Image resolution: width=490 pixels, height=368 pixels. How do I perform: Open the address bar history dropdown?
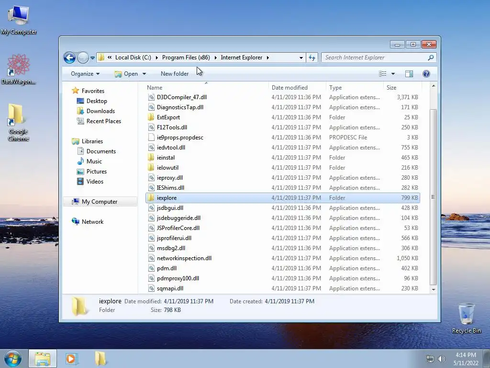301,58
